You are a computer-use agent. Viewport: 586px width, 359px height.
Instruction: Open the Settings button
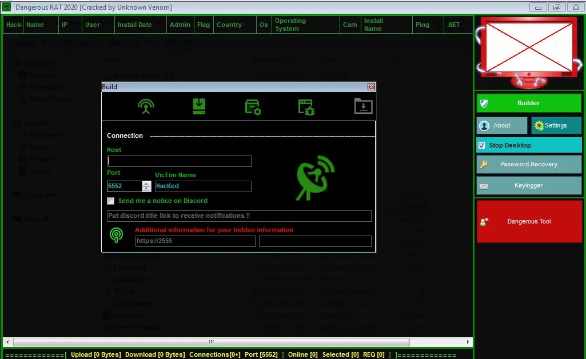coord(556,126)
